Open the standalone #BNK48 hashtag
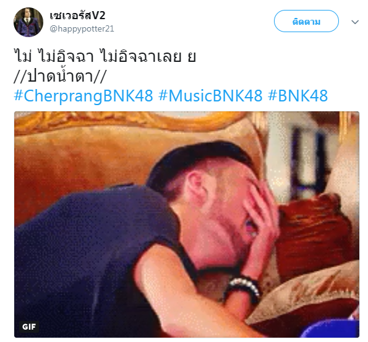The height and width of the screenshot is (342, 368). pyautogui.click(x=298, y=96)
